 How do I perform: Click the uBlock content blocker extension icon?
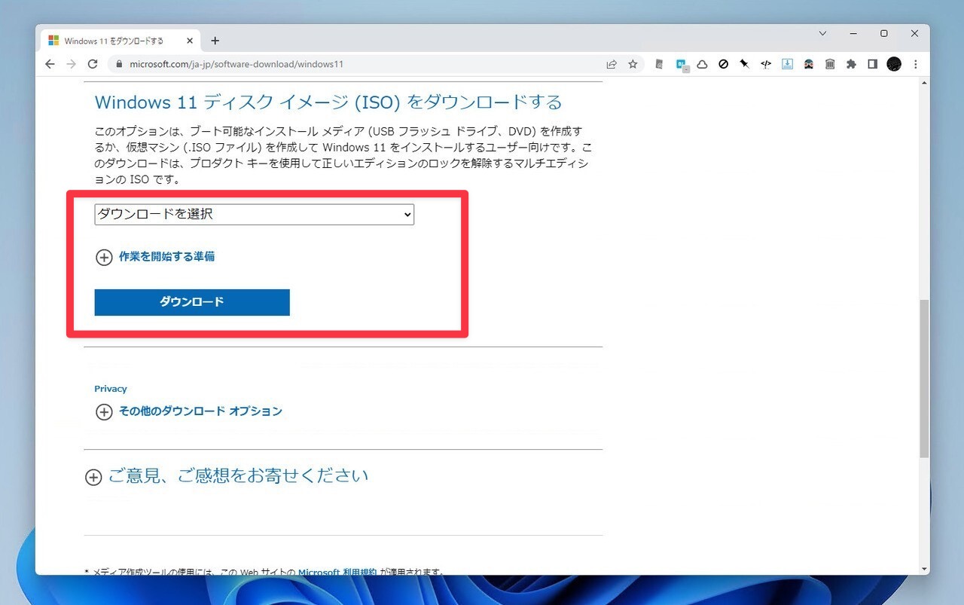click(723, 64)
